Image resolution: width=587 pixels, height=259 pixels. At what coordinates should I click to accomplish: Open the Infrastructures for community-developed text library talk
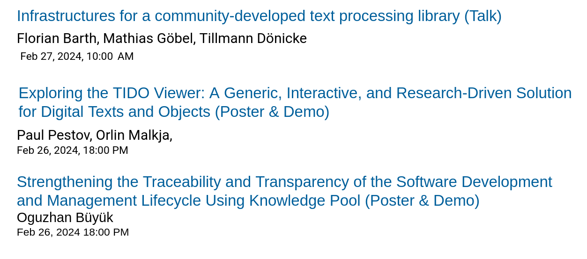(x=259, y=16)
